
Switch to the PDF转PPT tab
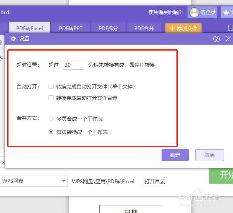point(71,28)
